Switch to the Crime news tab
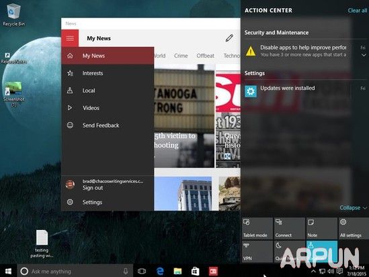Image resolution: width=369 pixels, height=277 pixels. pyautogui.click(x=181, y=56)
